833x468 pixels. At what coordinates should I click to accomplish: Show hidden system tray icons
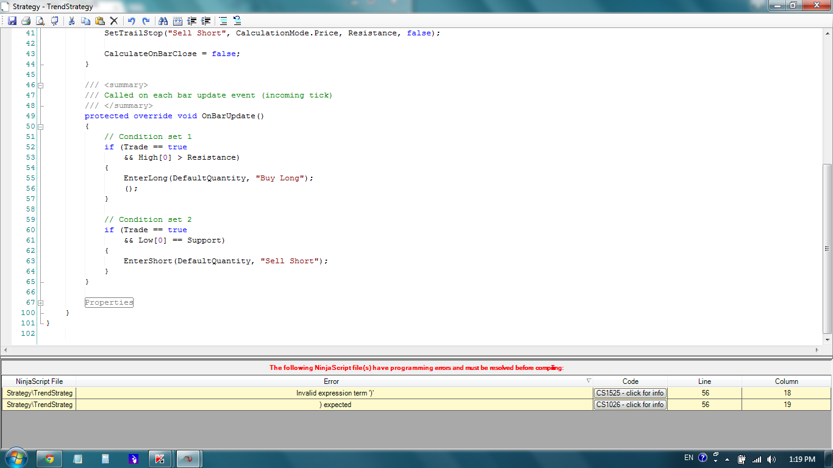click(728, 459)
